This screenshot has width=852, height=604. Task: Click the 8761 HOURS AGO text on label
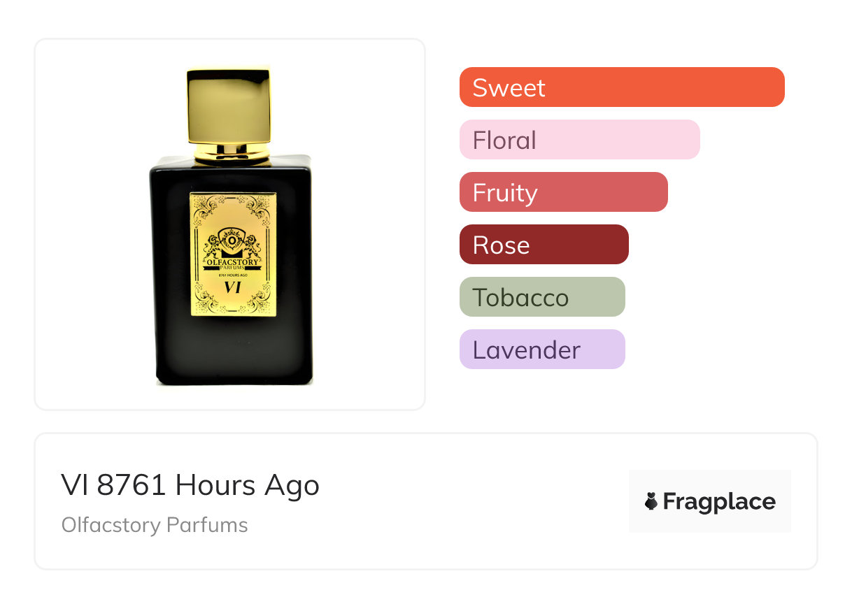click(232, 276)
